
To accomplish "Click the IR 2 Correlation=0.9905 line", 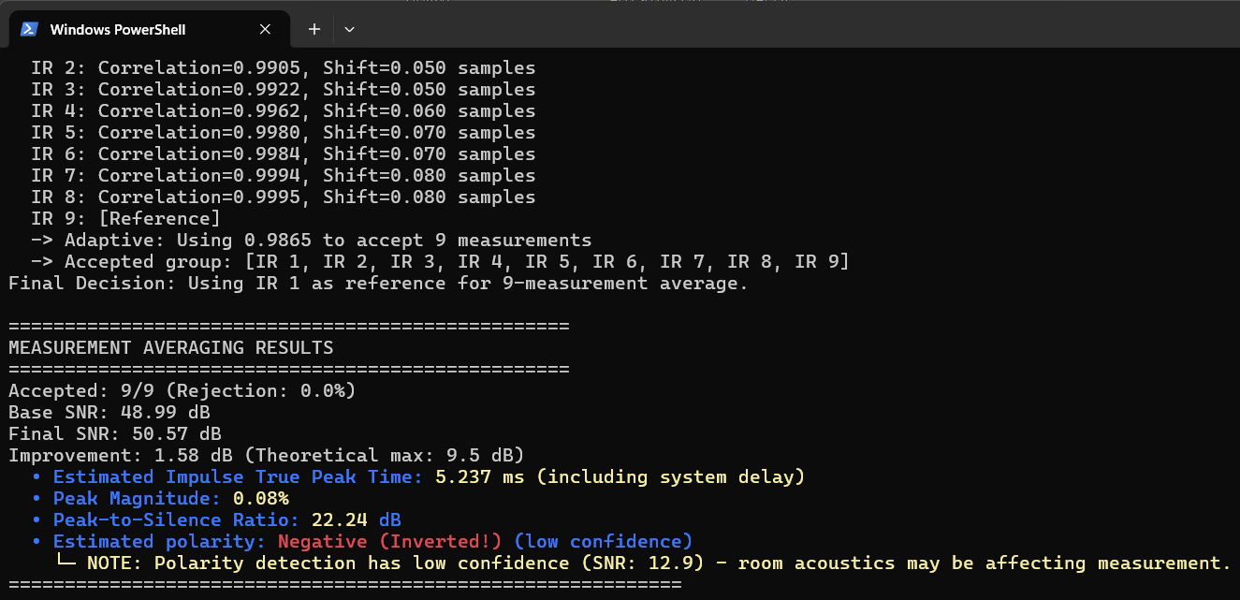I will [283, 67].
